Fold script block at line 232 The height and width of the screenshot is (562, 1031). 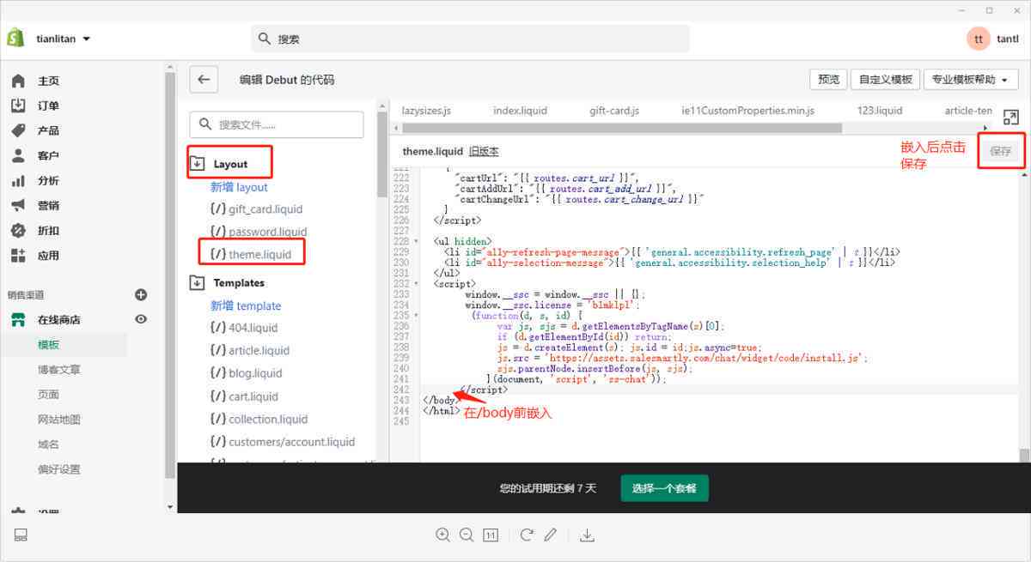pyautogui.click(x=417, y=283)
